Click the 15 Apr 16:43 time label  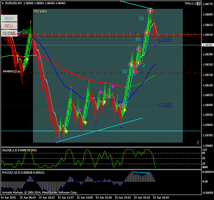click(x=161, y=198)
